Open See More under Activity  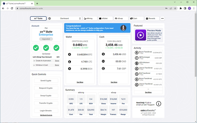(x=148, y=92)
